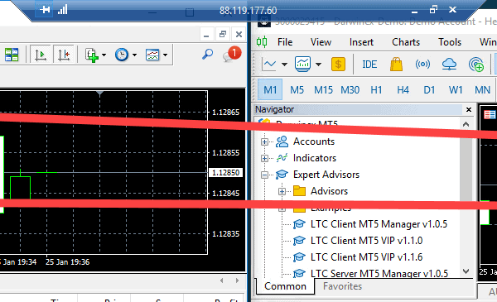Select the H4 timeframe
Screen dimensions: 497x302
coord(403,90)
